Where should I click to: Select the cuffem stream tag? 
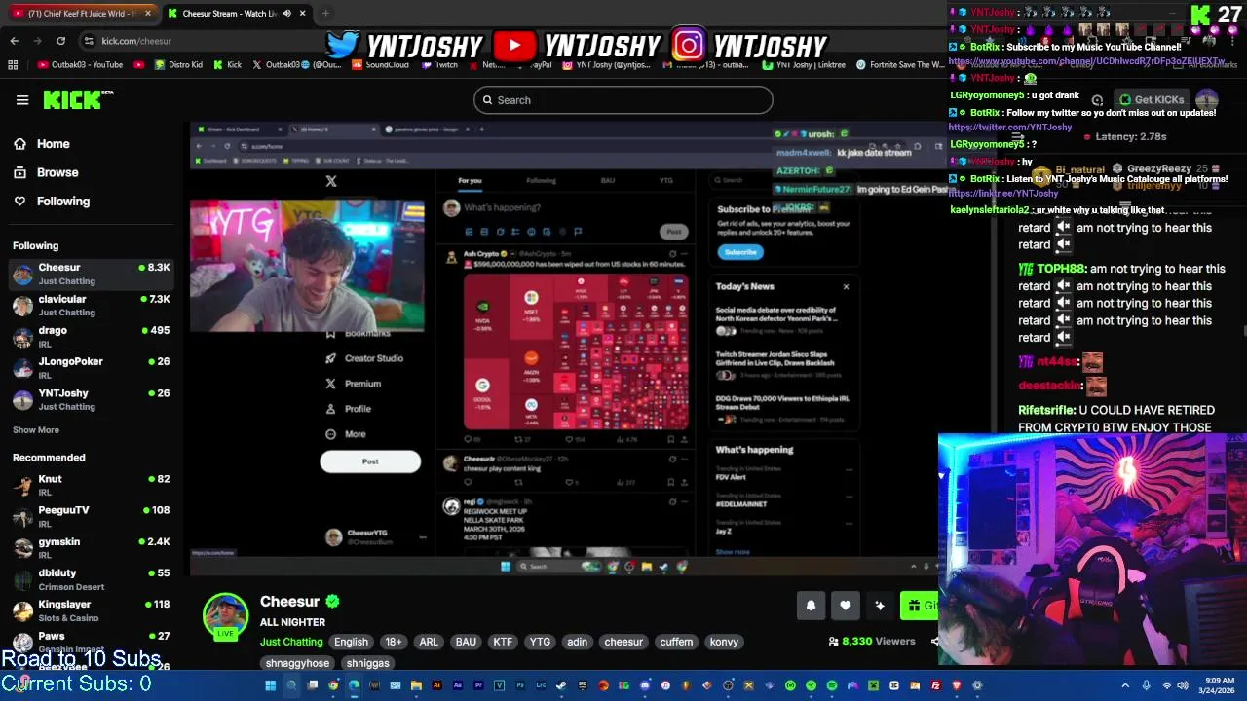pos(676,642)
